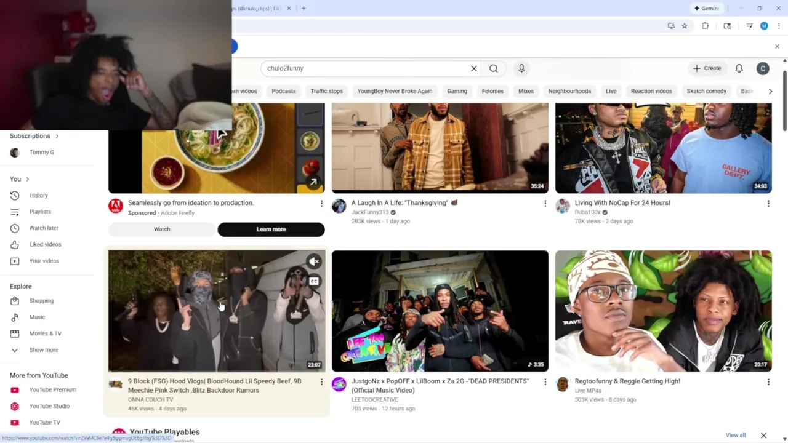Expand the You section chevron
Screen dimensions: 788x443
click(27, 179)
